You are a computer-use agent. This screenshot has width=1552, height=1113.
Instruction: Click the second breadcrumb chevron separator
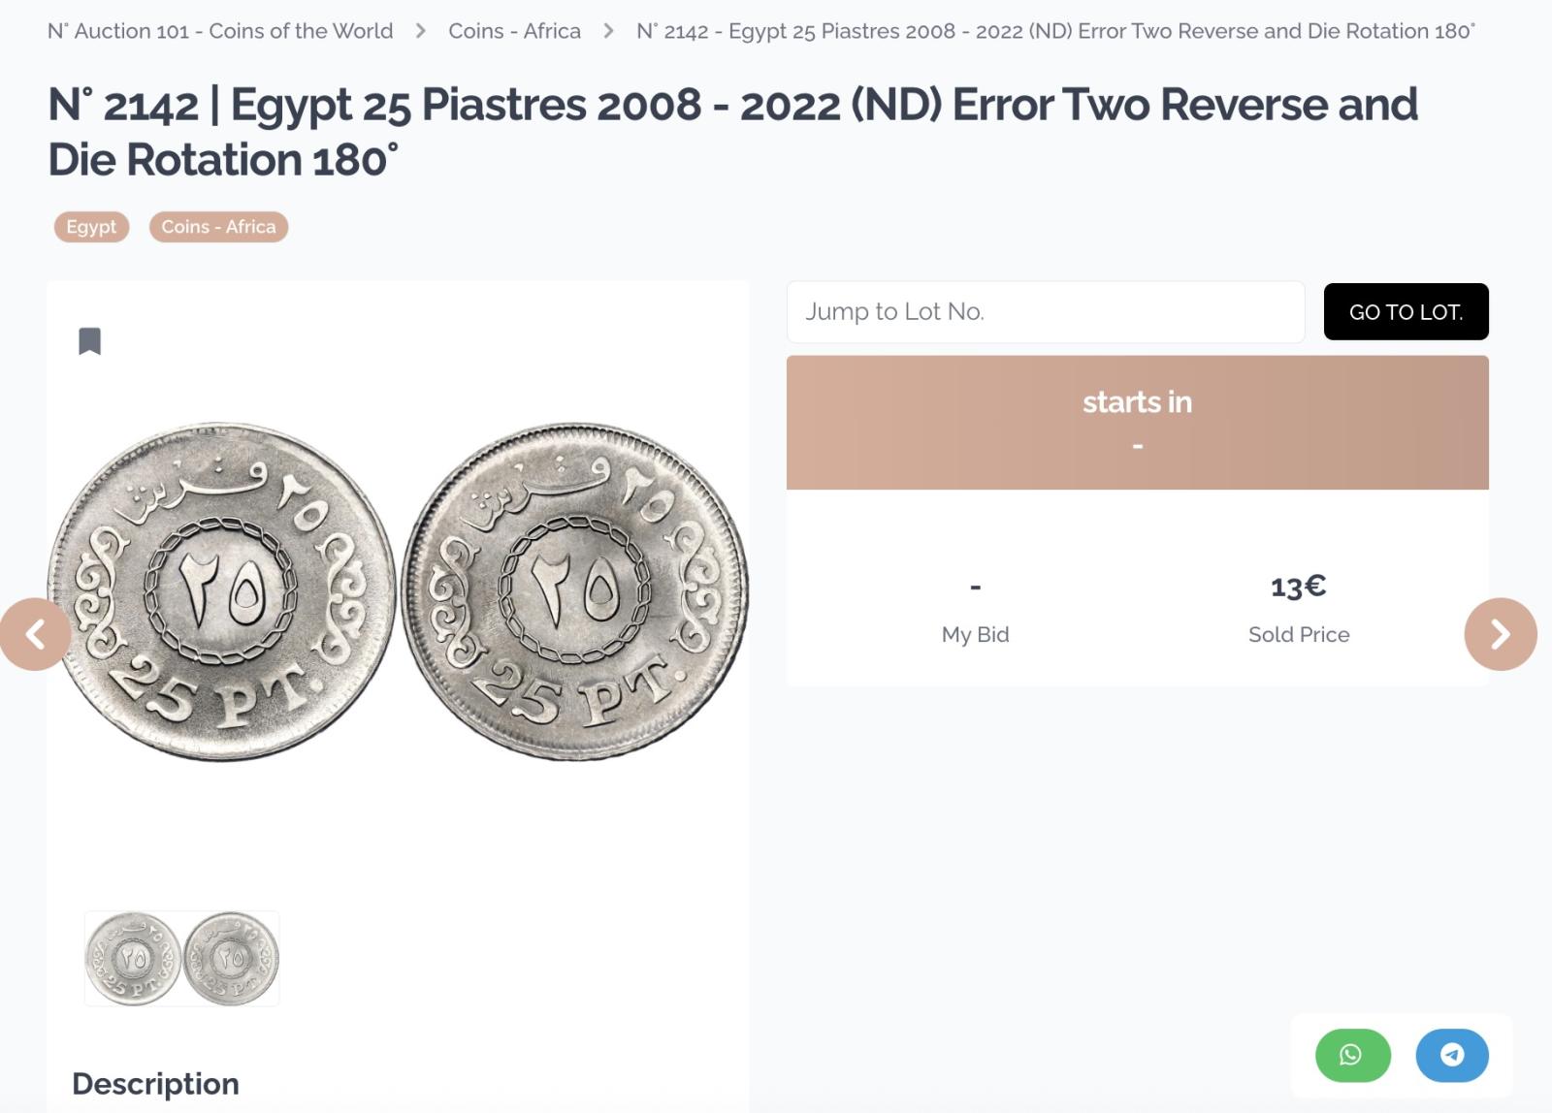pos(608,31)
